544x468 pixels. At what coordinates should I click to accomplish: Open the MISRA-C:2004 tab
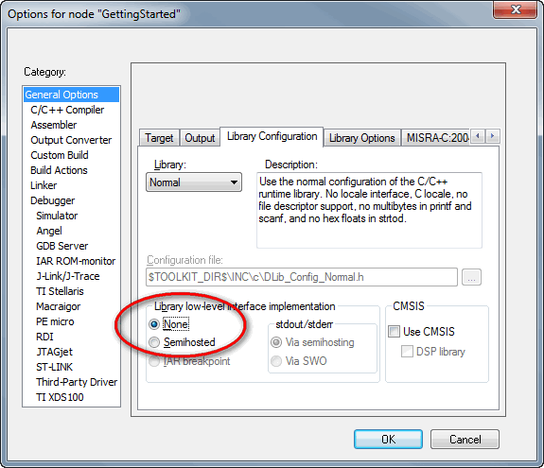pyautogui.click(x=436, y=138)
